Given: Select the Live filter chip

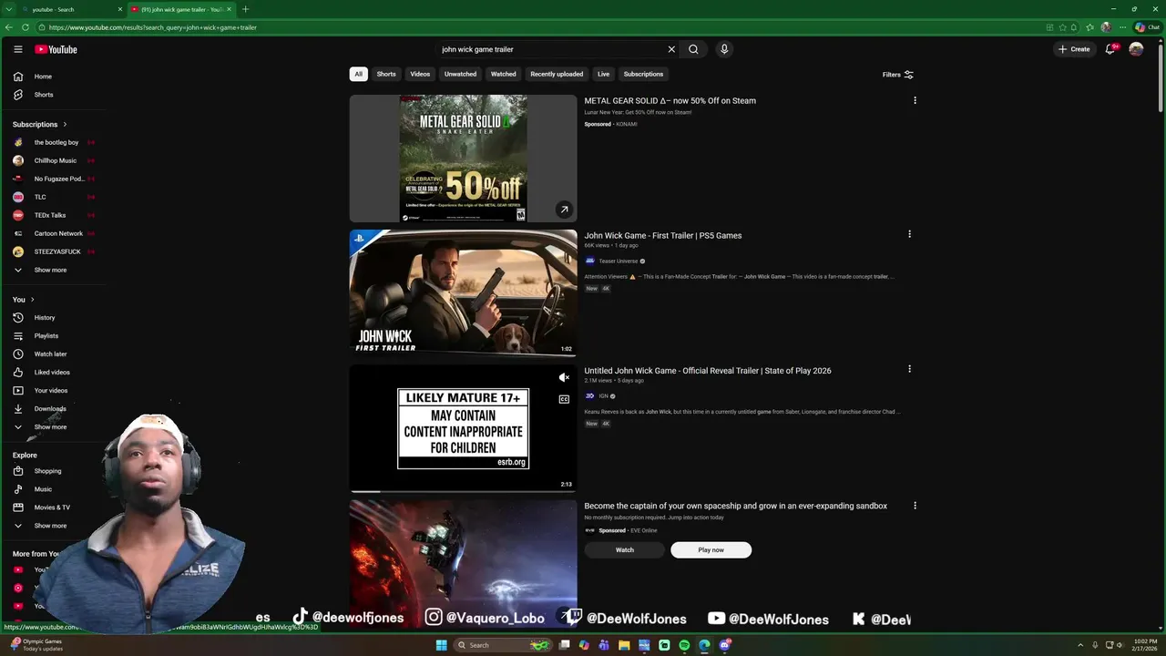Looking at the screenshot, I should (603, 74).
